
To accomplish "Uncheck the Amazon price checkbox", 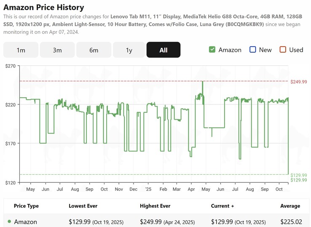I will click(212, 50).
